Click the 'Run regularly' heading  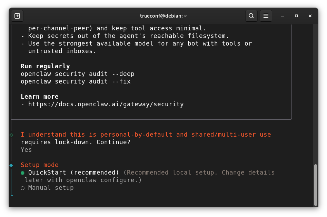click(x=45, y=66)
